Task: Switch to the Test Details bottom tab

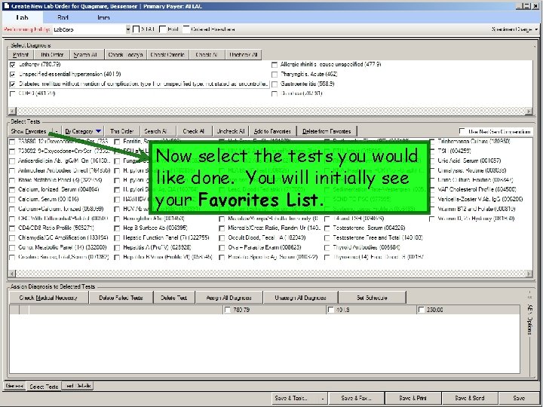Action: pos(78,386)
